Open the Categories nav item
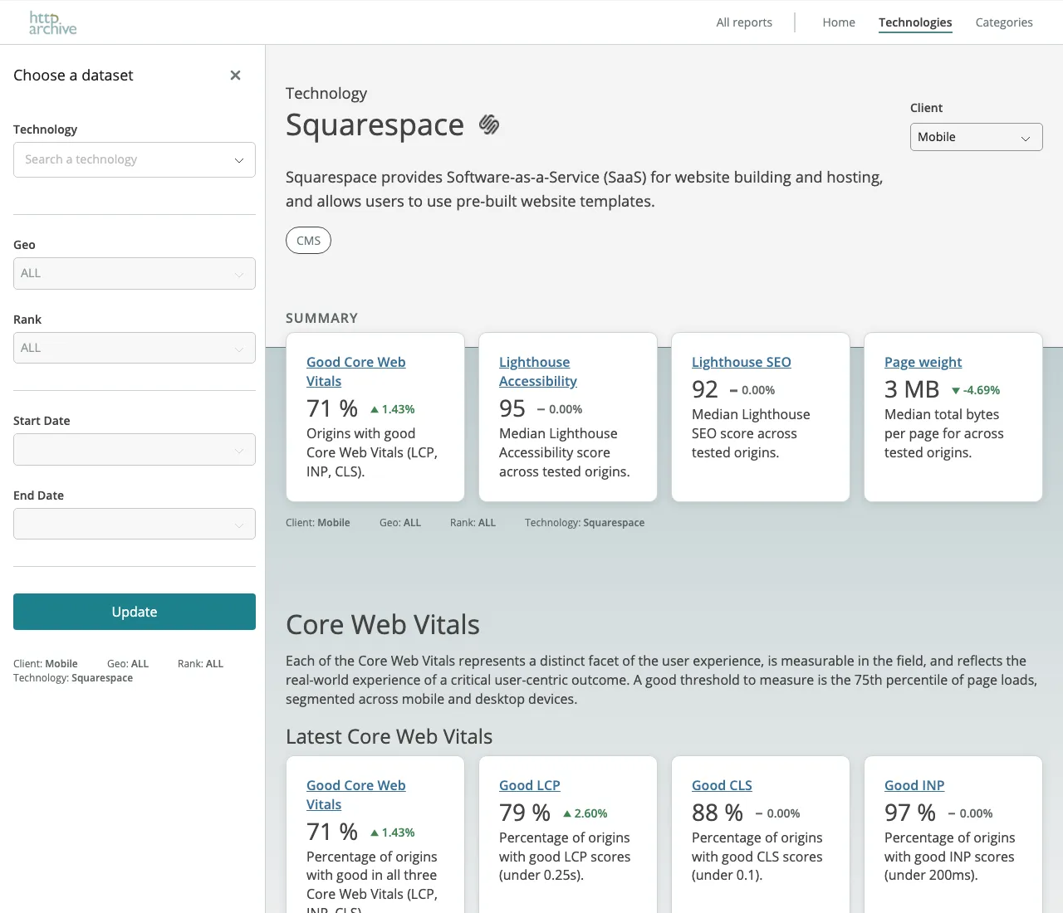1063x913 pixels. pos(1004,22)
